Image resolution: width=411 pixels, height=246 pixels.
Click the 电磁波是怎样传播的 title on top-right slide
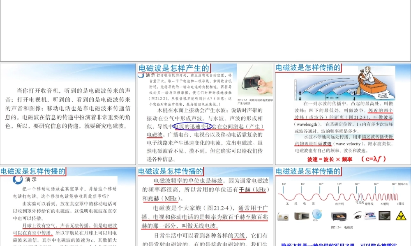pyautogui.click(x=308, y=68)
